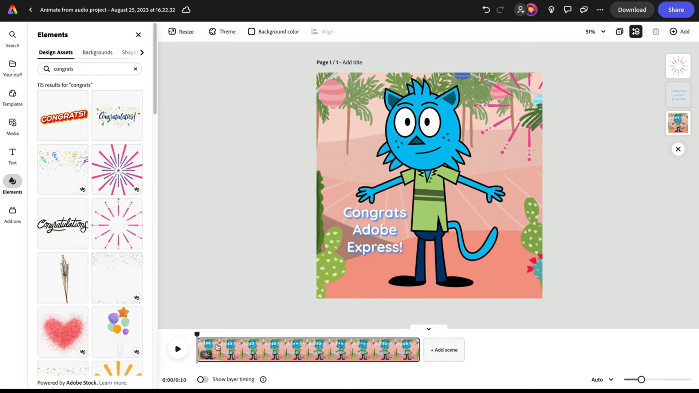Click the Add scene button in the timeline
The height and width of the screenshot is (393, 699).
(444, 350)
